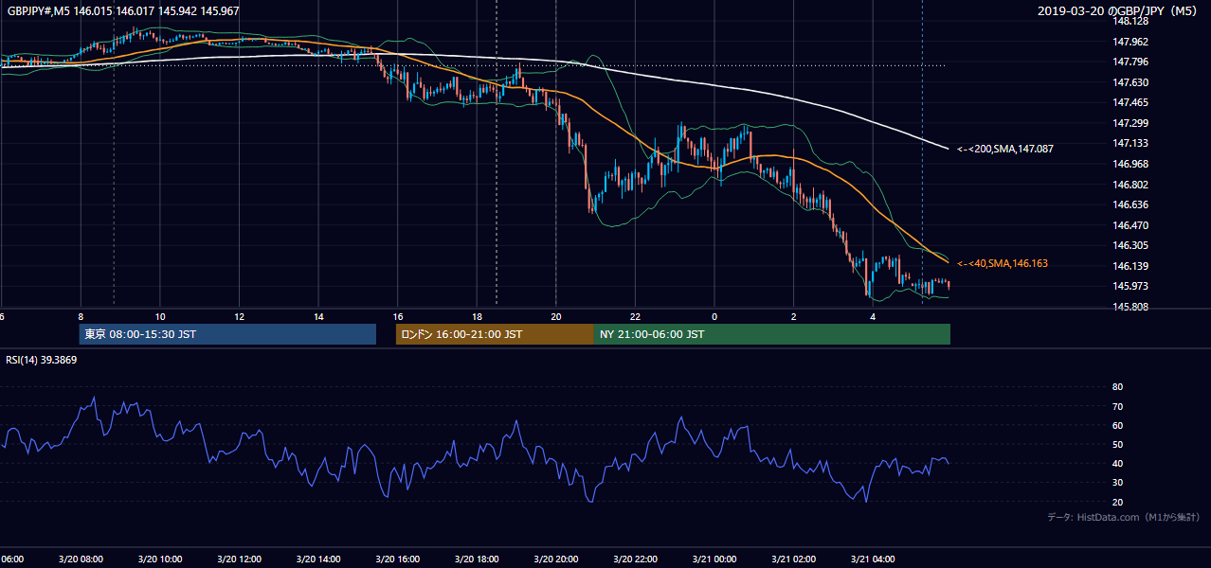Click hour tick 14 under the price chart
The height and width of the screenshot is (568, 1211).
pyautogui.click(x=318, y=316)
